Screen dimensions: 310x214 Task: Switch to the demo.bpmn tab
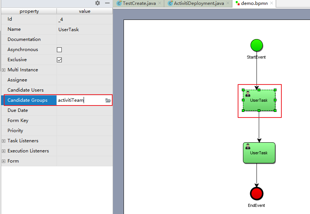click(254, 3)
